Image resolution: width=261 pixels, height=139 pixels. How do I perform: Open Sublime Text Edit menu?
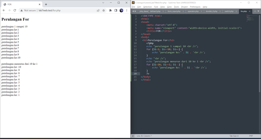tap(139, 7)
